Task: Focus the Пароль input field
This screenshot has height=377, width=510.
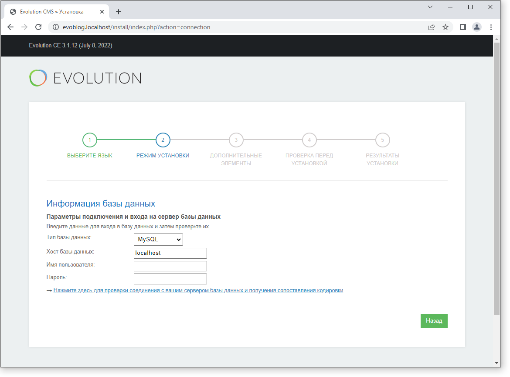Action: [170, 279]
